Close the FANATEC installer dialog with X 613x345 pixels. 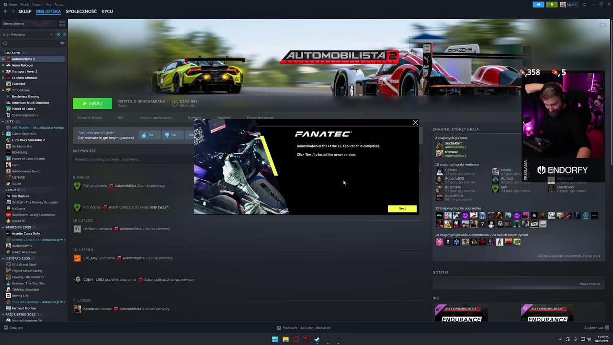(415, 123)
